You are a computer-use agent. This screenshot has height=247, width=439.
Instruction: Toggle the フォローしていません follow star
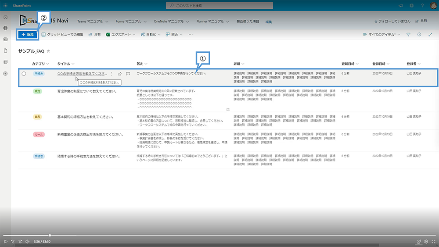click(x=376, y=21)
